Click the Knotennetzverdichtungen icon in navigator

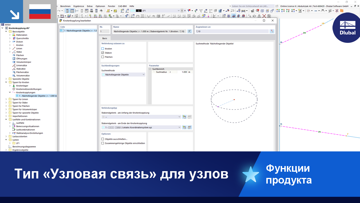(x=14, y=89)
